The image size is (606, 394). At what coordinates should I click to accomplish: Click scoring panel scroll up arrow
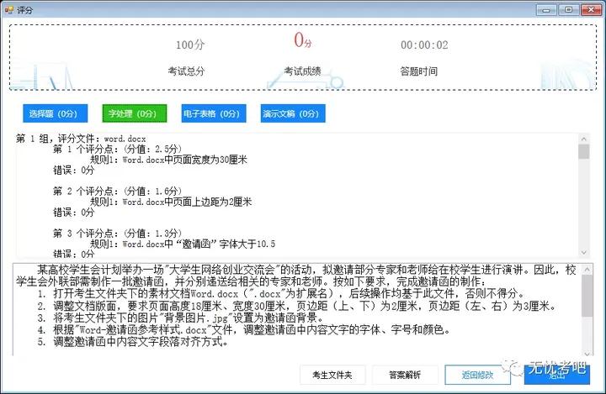[x=583, y=139]
